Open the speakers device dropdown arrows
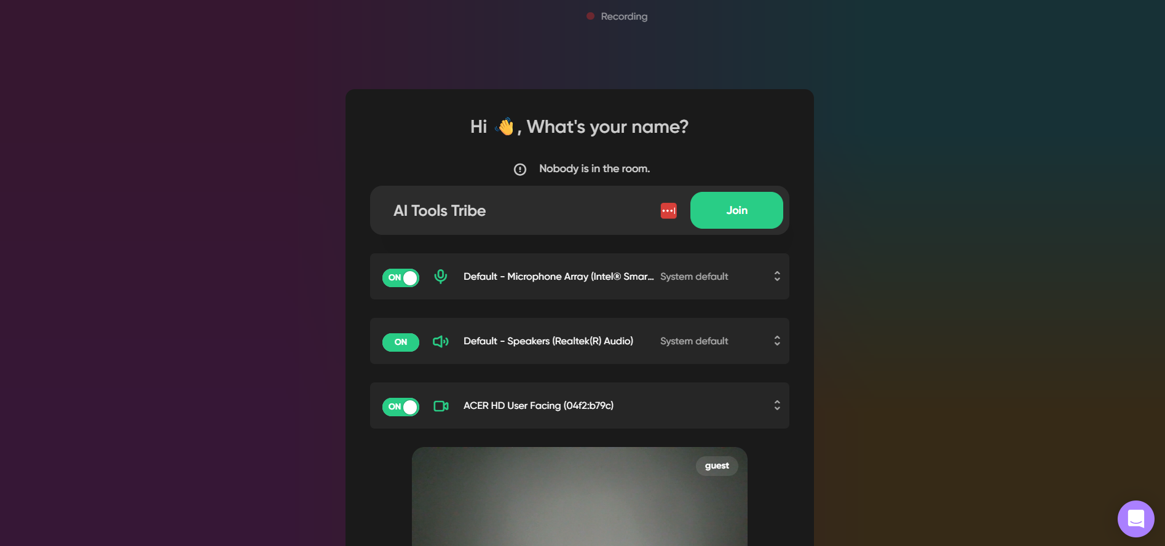1165x546 pixels. [x=777, y=341]
